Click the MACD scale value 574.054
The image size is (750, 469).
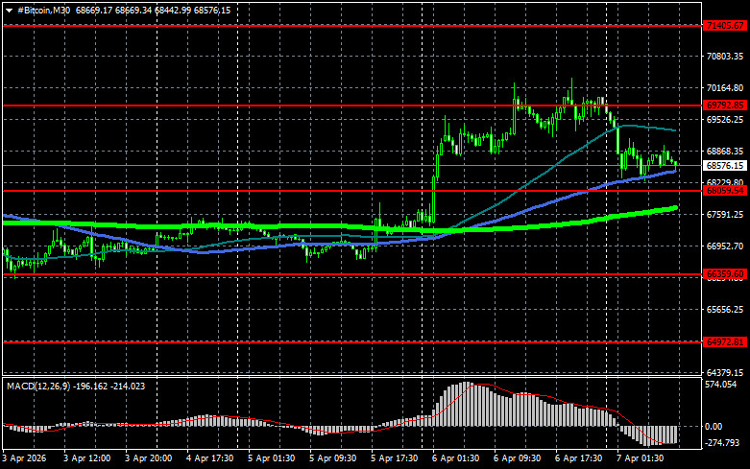click(x=721, y=385)
